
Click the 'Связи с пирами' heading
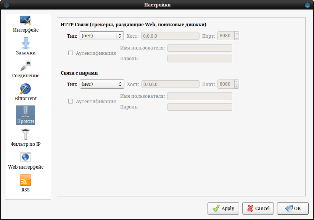pyautogui.click(x=79, y=73)
